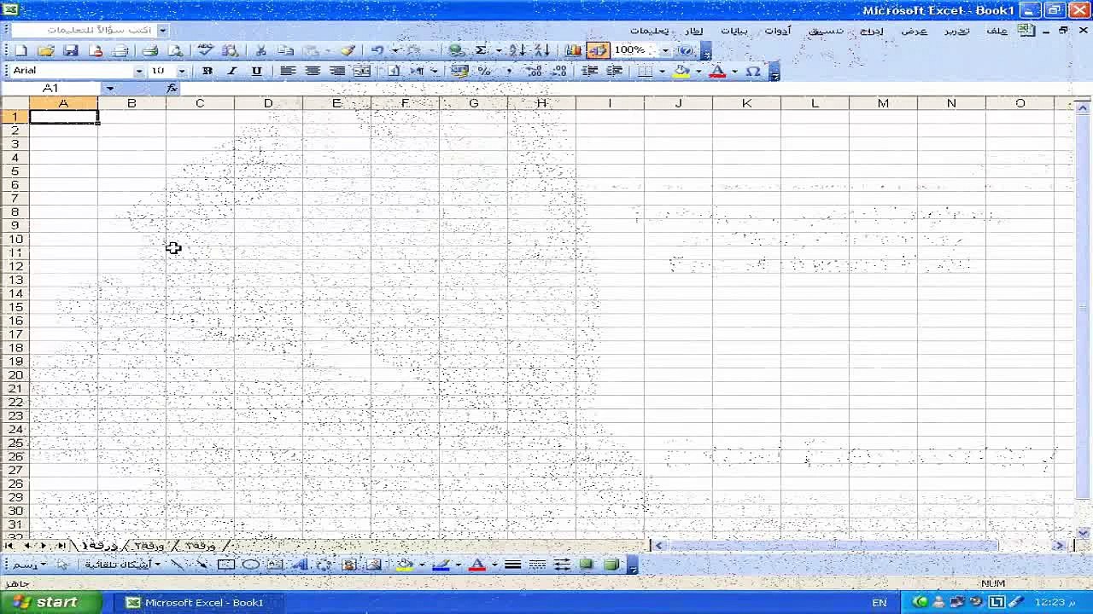Save the workbook using the floppy disk icon
This screenshot has width=1093, height=614.
click(71, 51)
